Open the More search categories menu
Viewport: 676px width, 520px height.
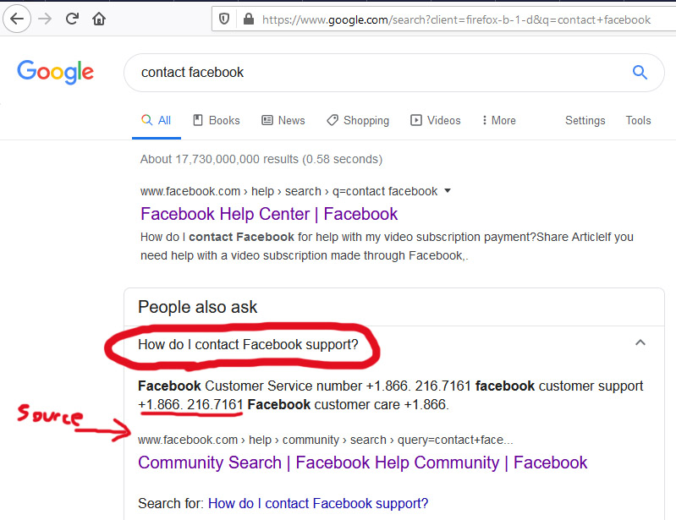point(499,121)
